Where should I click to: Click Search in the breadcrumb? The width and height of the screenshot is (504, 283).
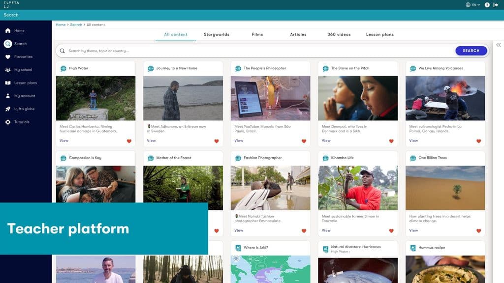(x=76, y=25)
